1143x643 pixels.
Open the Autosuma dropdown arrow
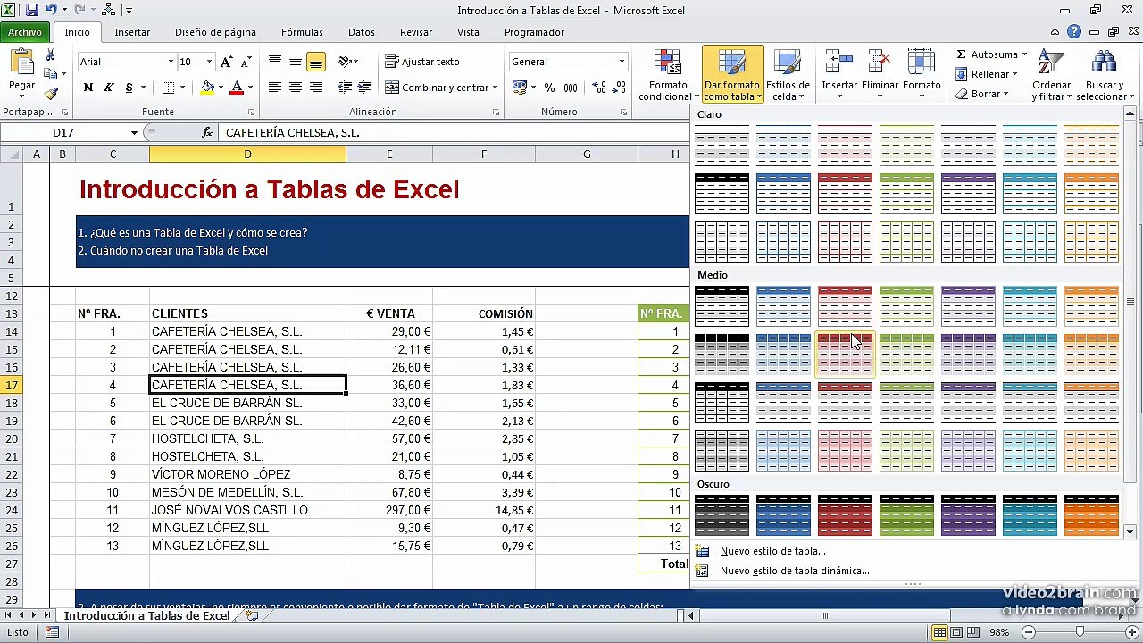pyautogui.click(x=1024, y=54)
